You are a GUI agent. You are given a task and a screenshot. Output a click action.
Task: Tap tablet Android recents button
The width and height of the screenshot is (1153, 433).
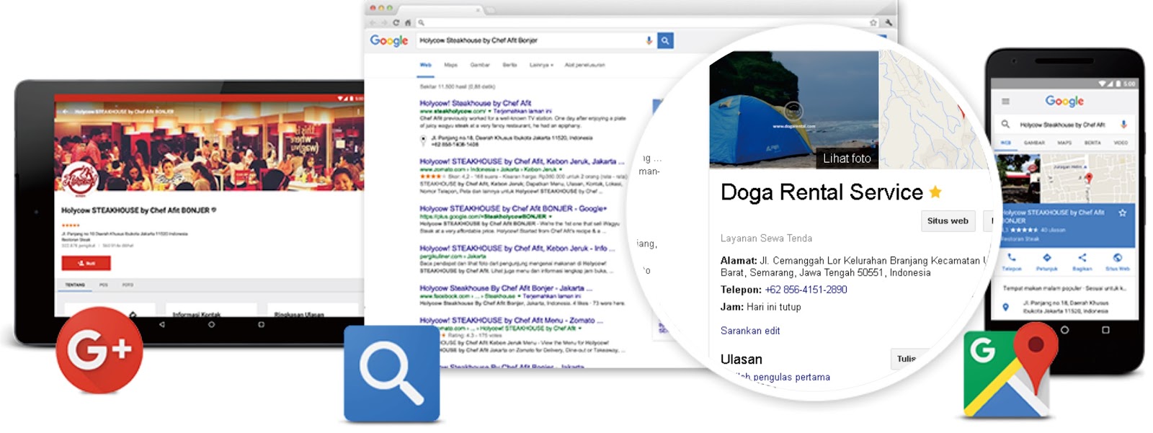261,324
